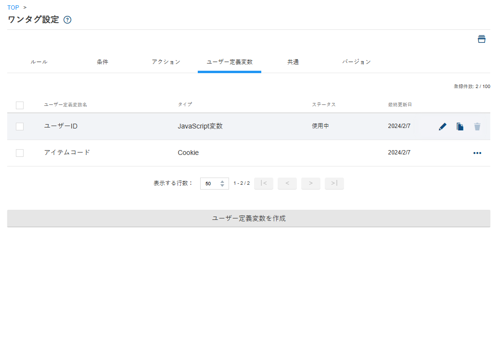Viewport: 498px width, 345px height.
Task: Click the JavaScript変数 type cell
Action: pos(200,126)
